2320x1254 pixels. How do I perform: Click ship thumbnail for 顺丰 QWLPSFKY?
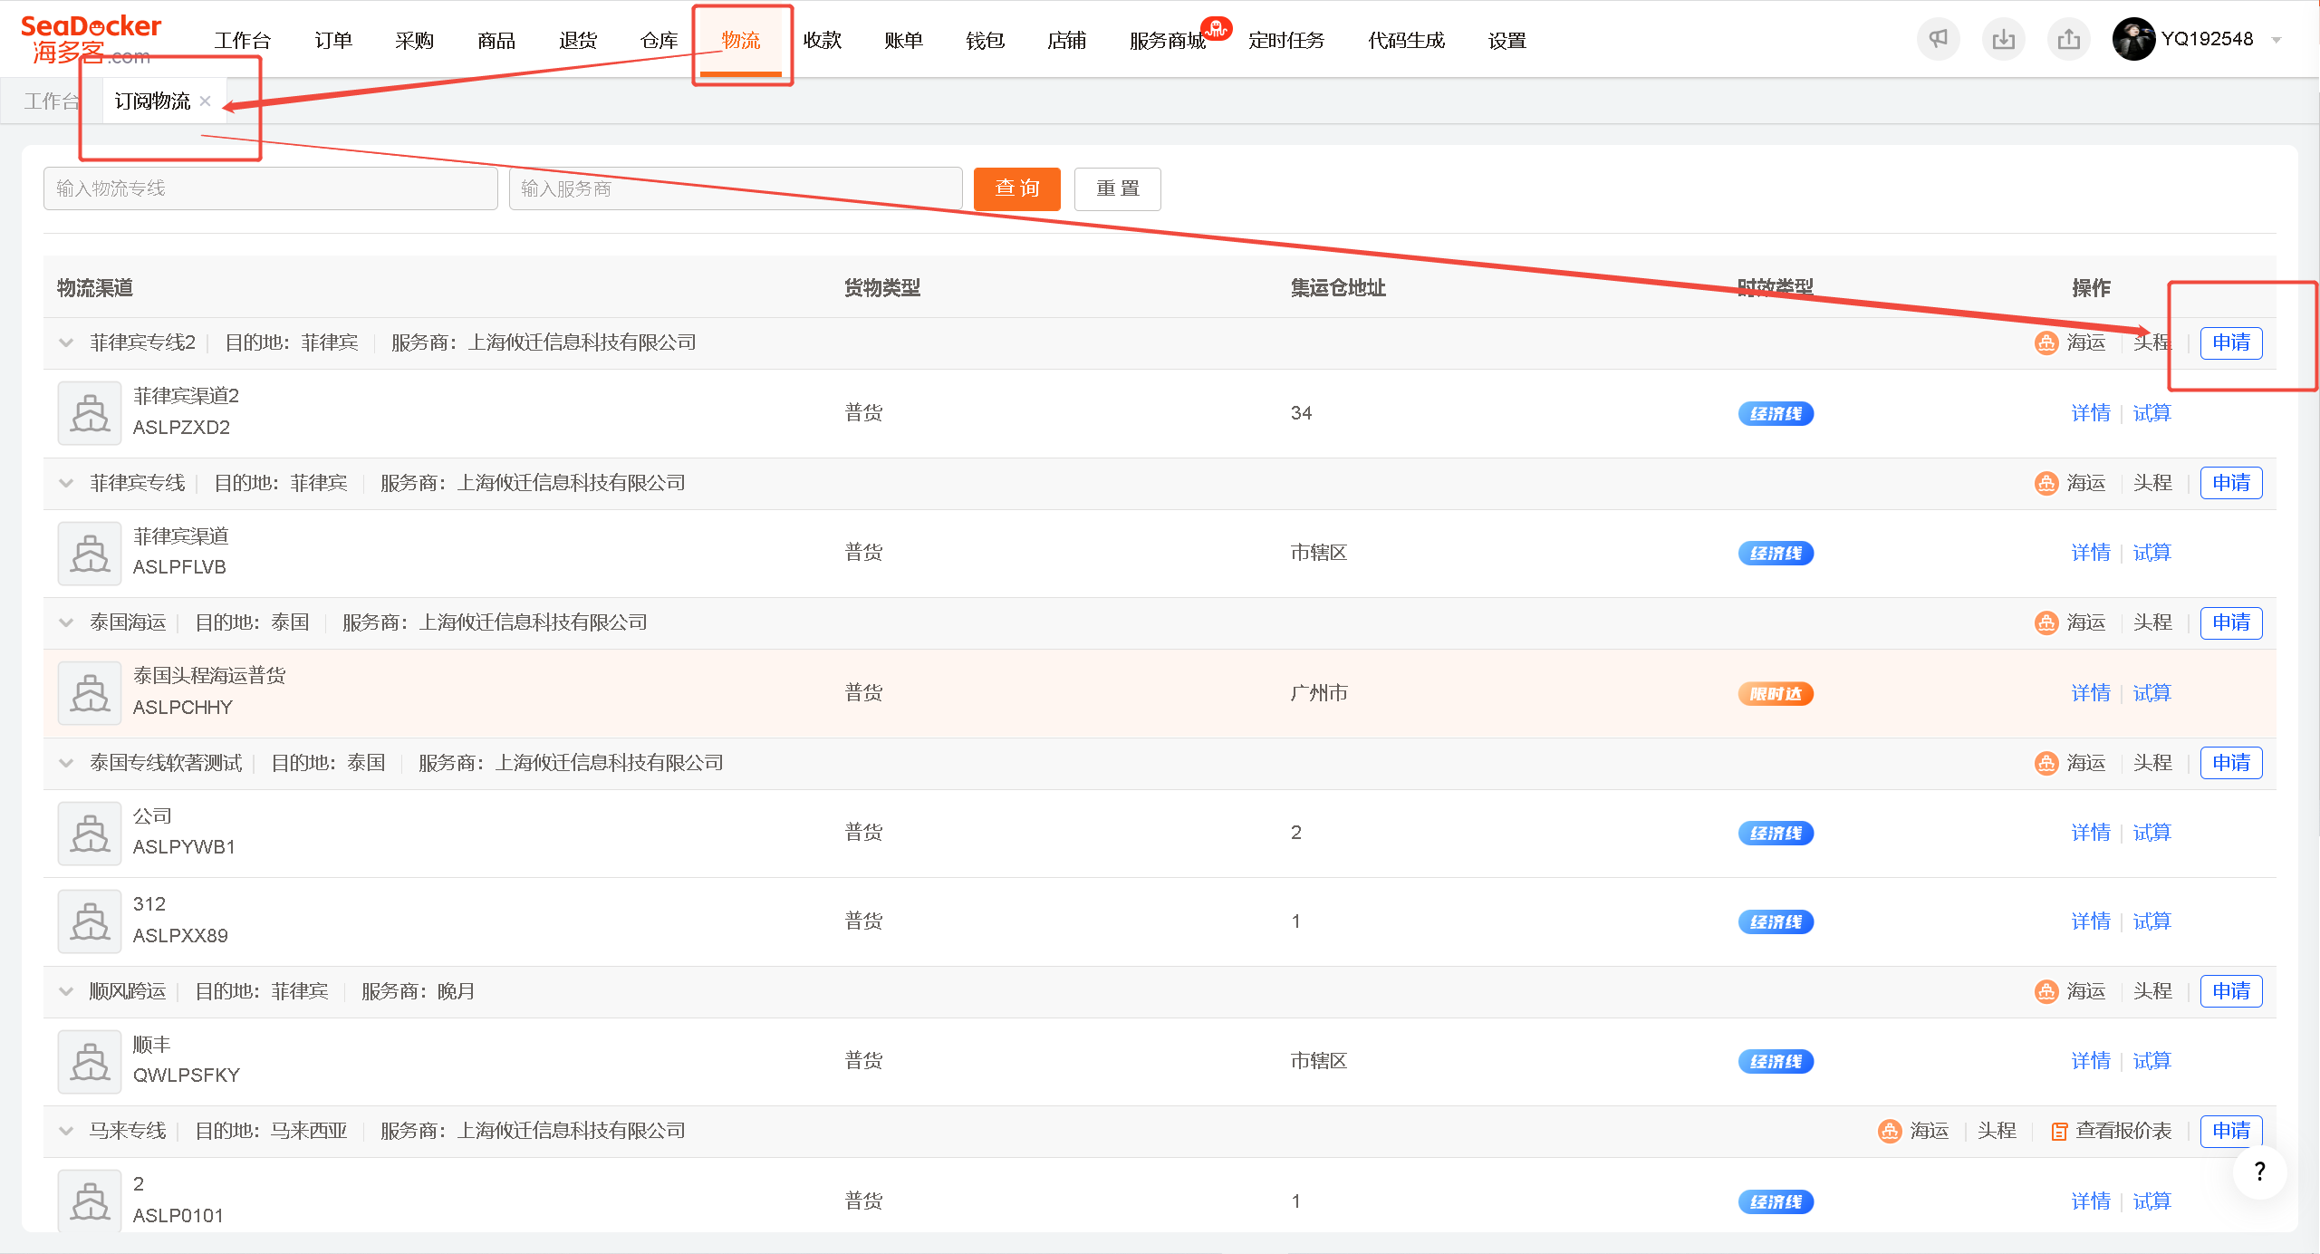(90, 1061)
